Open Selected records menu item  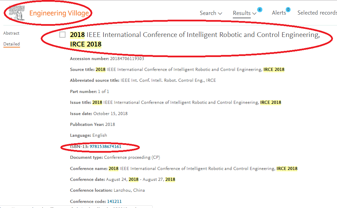[317, 13]
